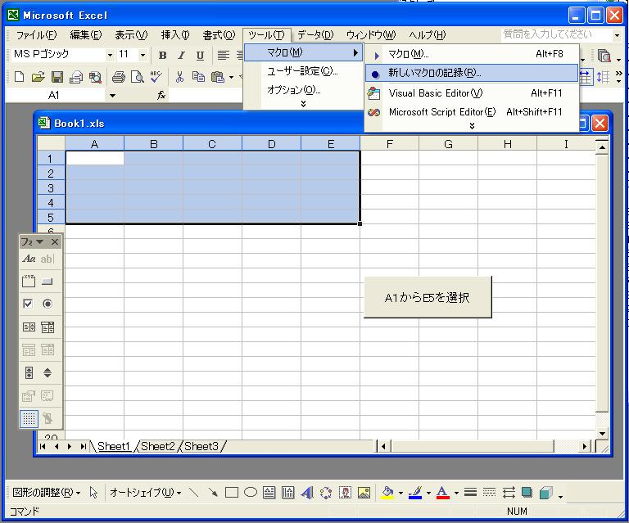Select the Scroll Bar control in Forms toolbar
The width and height of the screenshot is (629, 523).
[x=29, y=372]
